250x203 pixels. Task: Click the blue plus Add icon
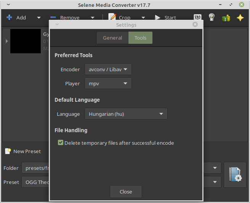(9, 18)
